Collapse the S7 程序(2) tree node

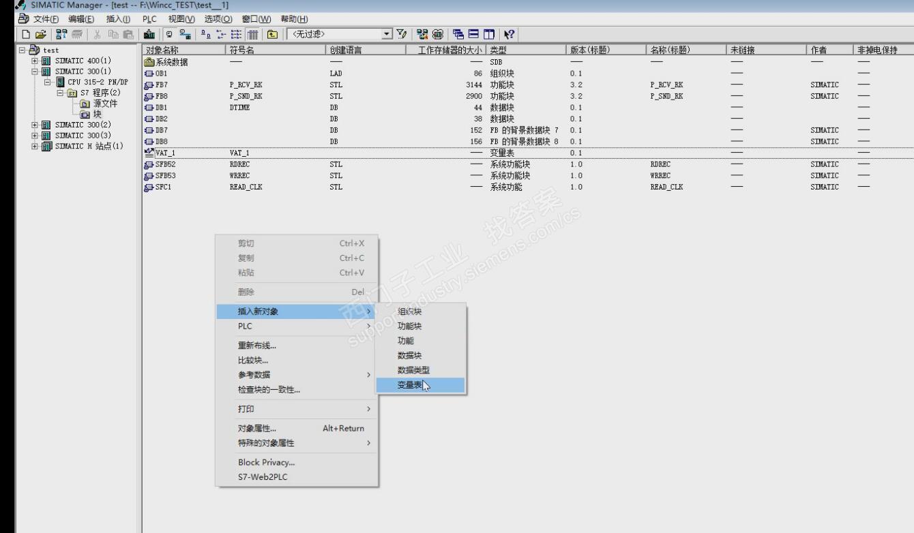click(59, 93)
